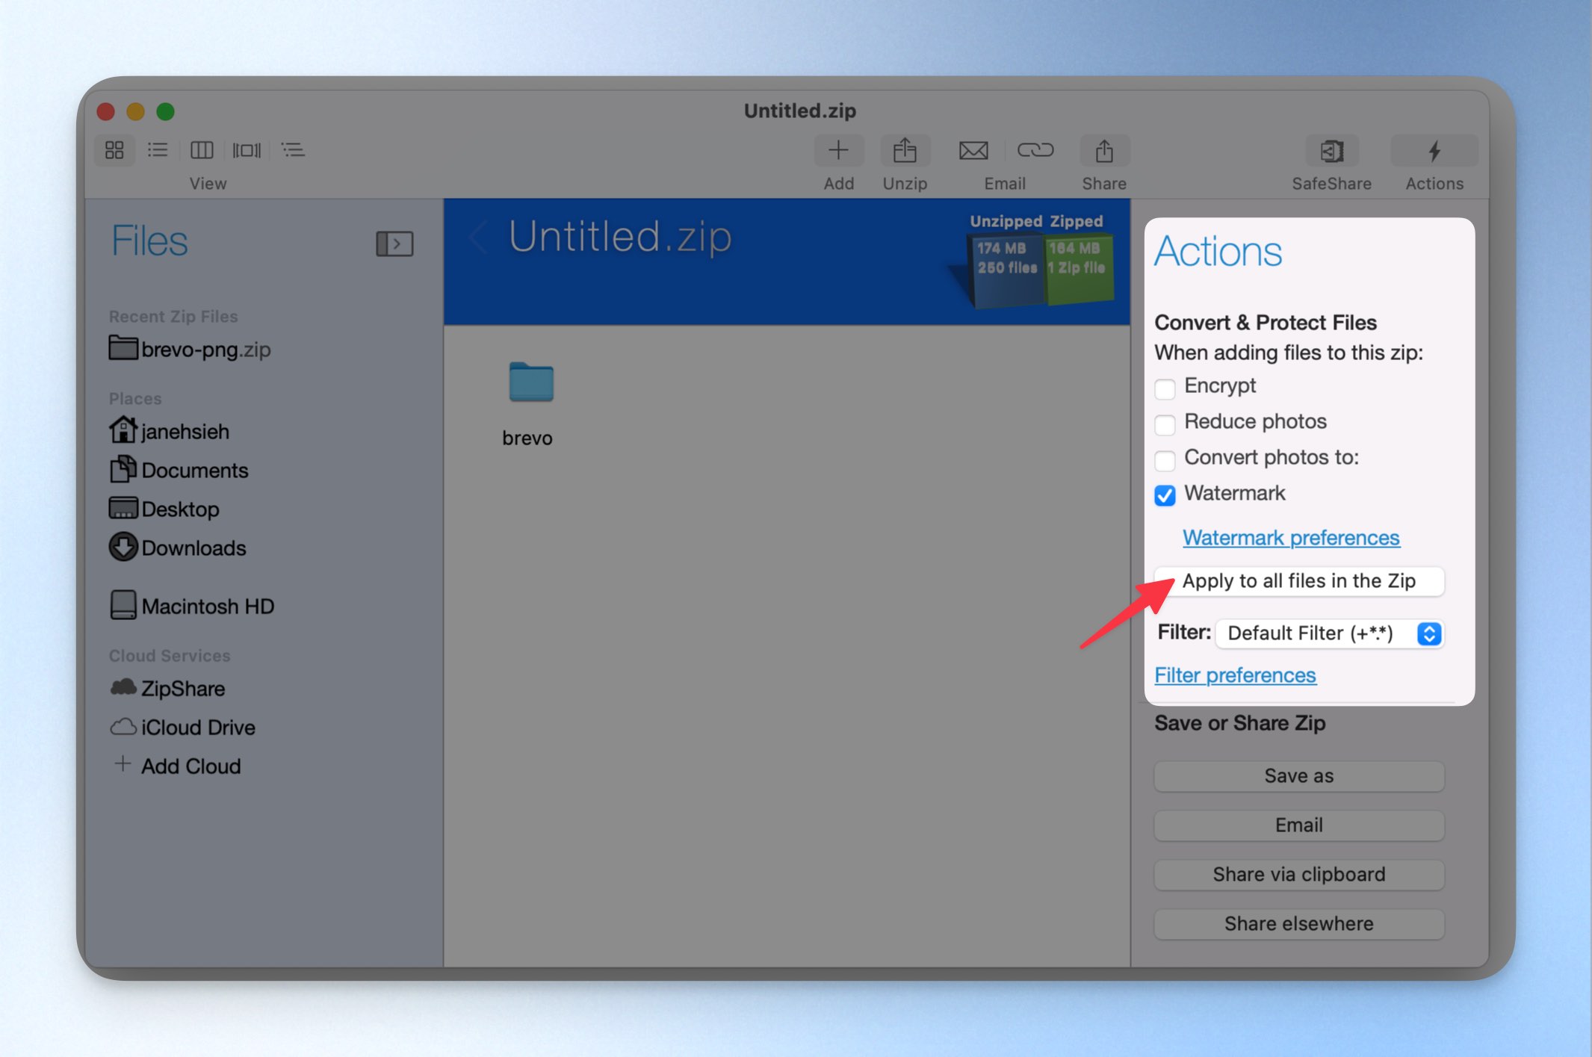Uncheck the Watermark checkbox
Image resolution: width=1592 pixels, height=1057 pixels.
click(1165, 495)
